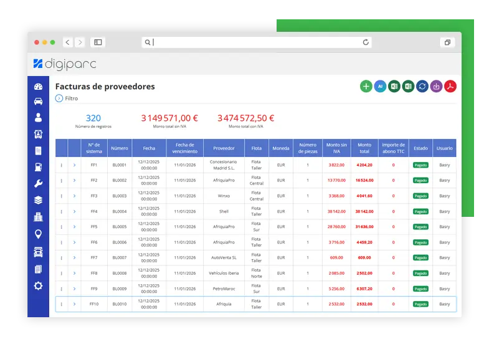This screenshot has width=489, height=349.
Task: Open the settings gear in sidebar
Action: tap(38, 285)
